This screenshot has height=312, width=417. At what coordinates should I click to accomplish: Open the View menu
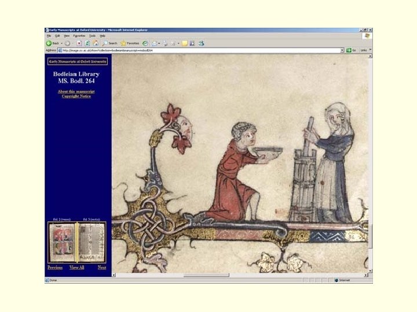tap(67, 36)
